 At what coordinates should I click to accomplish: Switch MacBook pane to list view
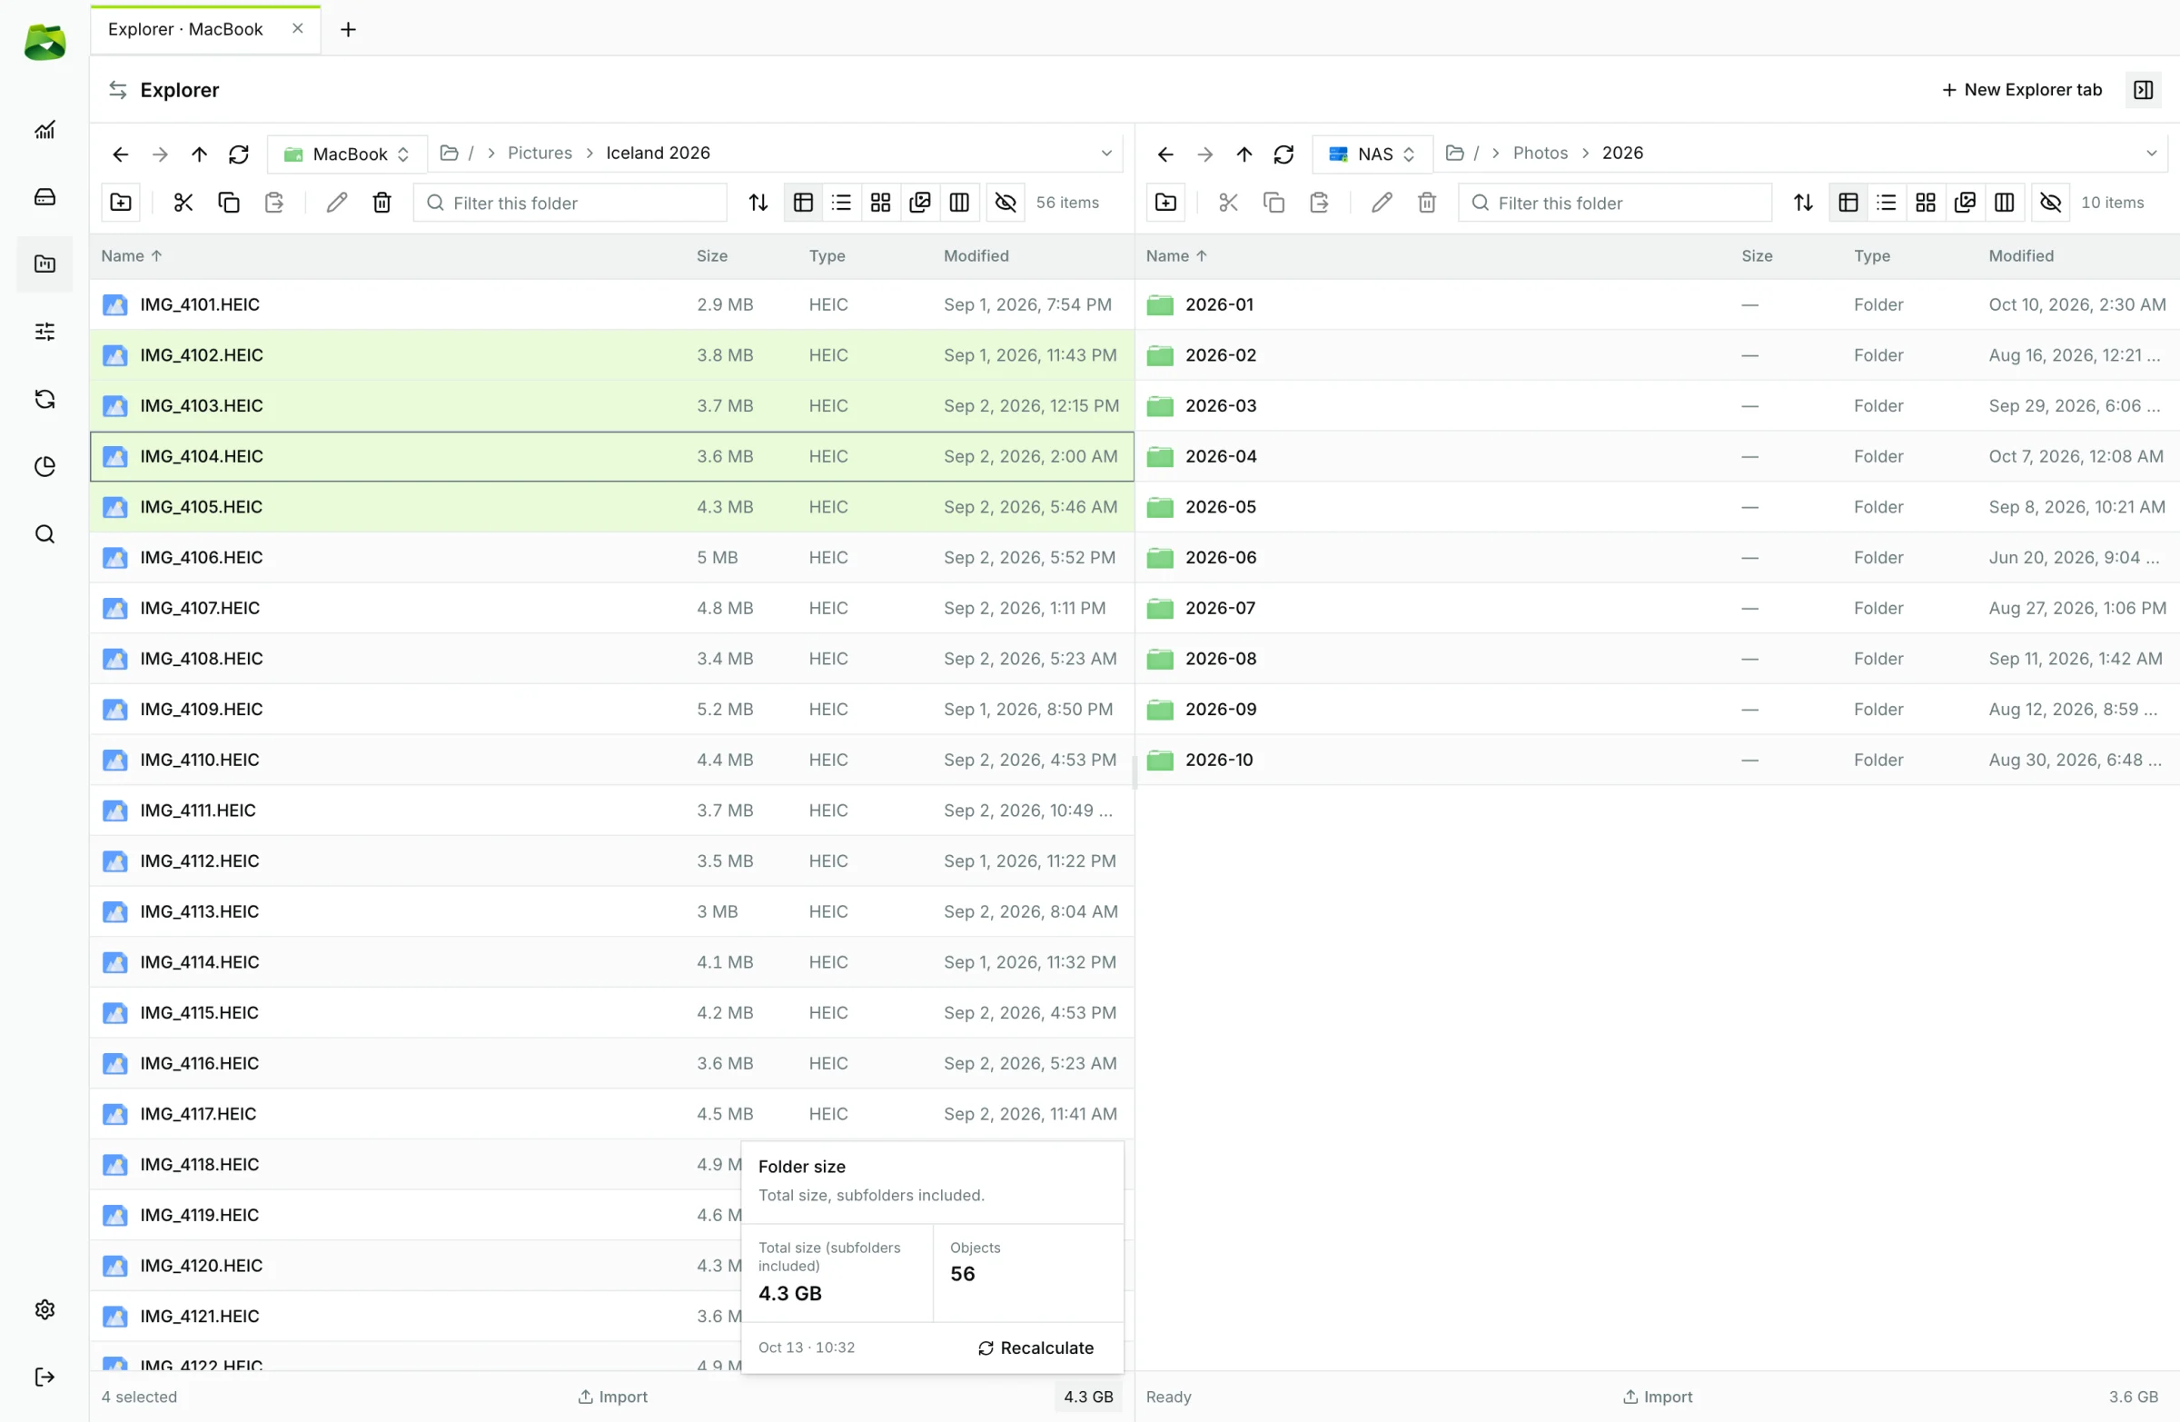[x=842, y=203]
